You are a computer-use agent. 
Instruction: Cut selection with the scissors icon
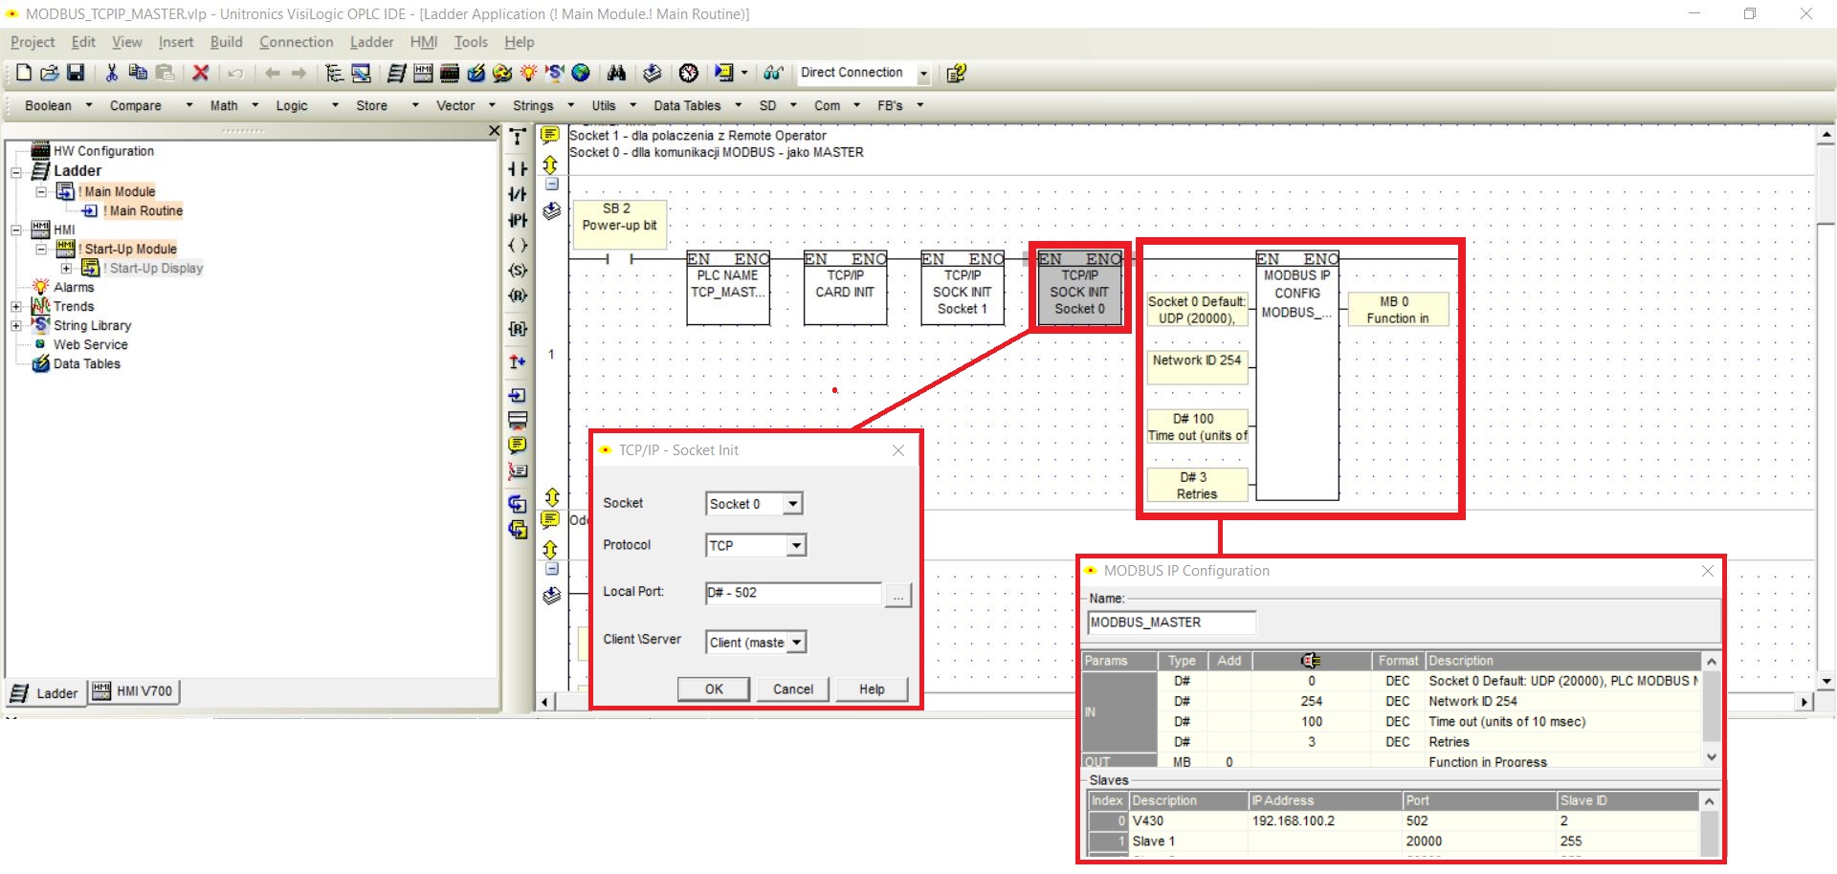(112, 73)
